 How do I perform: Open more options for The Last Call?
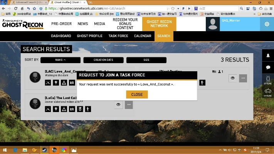pyautogui.click(x=129, y=104)
